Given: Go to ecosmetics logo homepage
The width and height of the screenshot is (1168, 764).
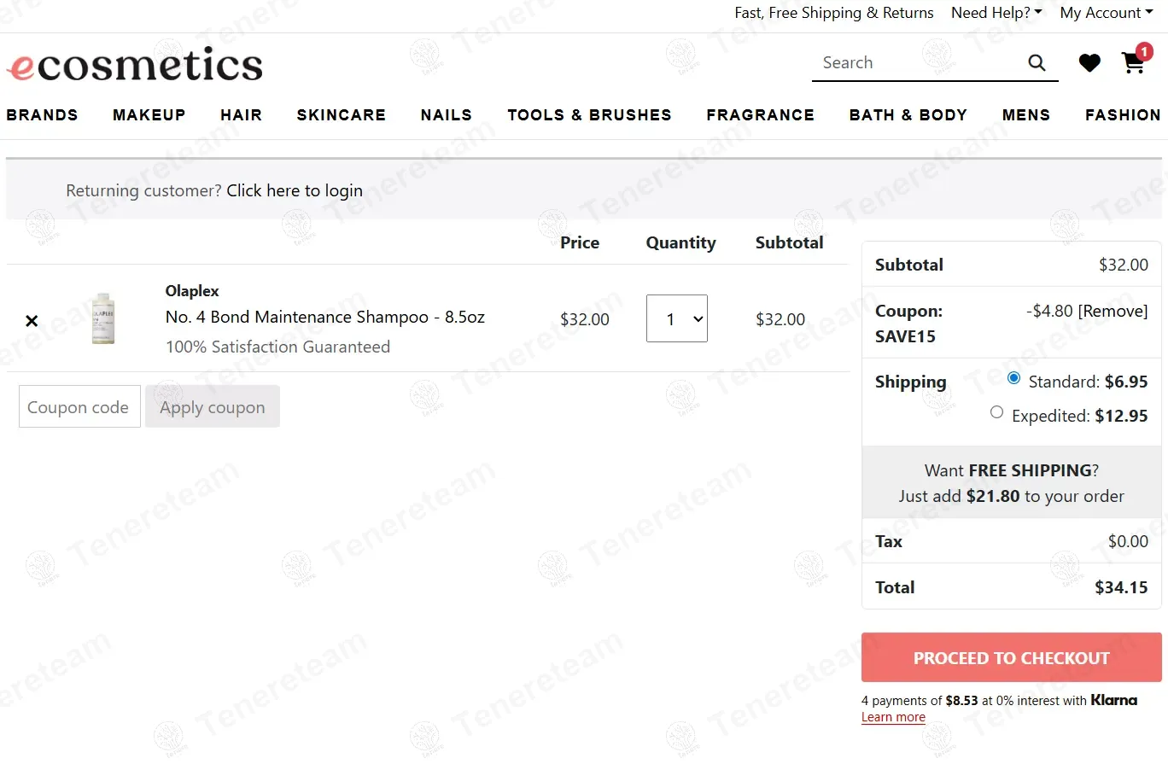Looking at the screenshot, I should pos(135,66).
